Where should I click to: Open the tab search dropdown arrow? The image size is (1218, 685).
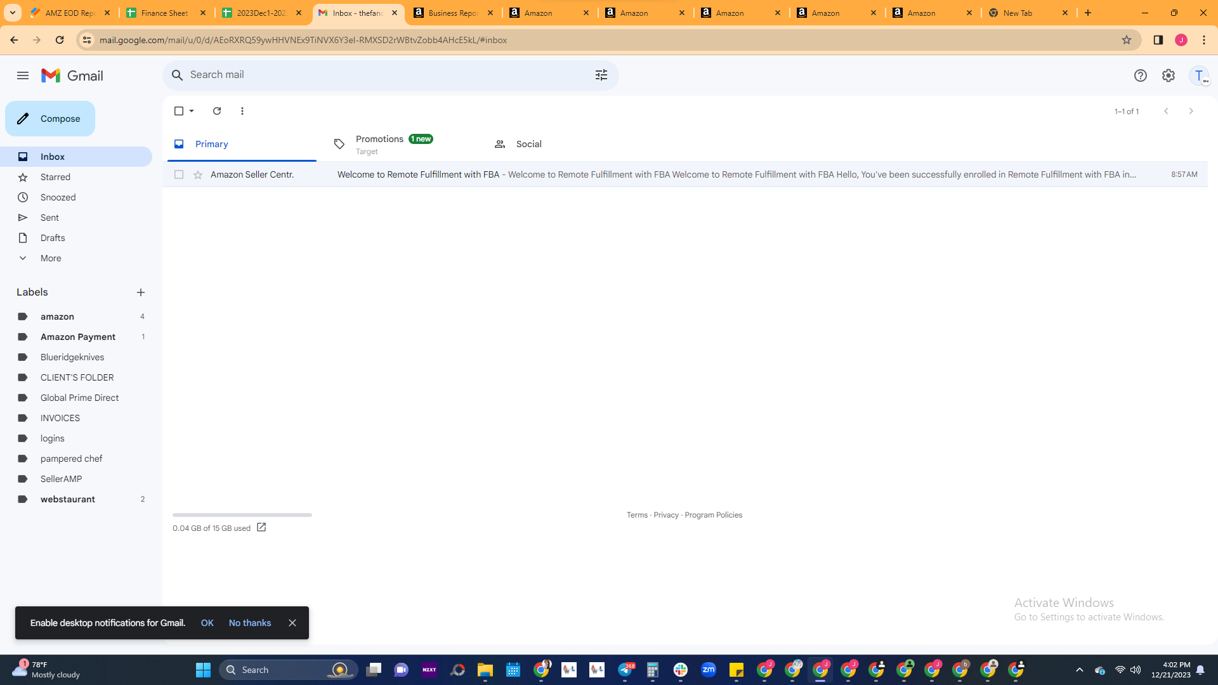pyautogui.click(x=13, y=13)
